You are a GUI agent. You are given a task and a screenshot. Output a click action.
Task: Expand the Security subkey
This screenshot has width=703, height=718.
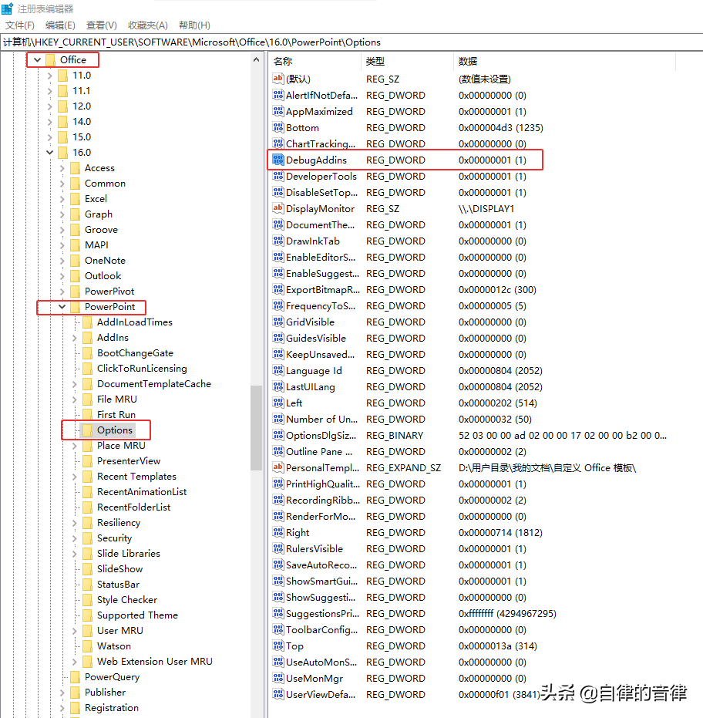coord(75,538)
